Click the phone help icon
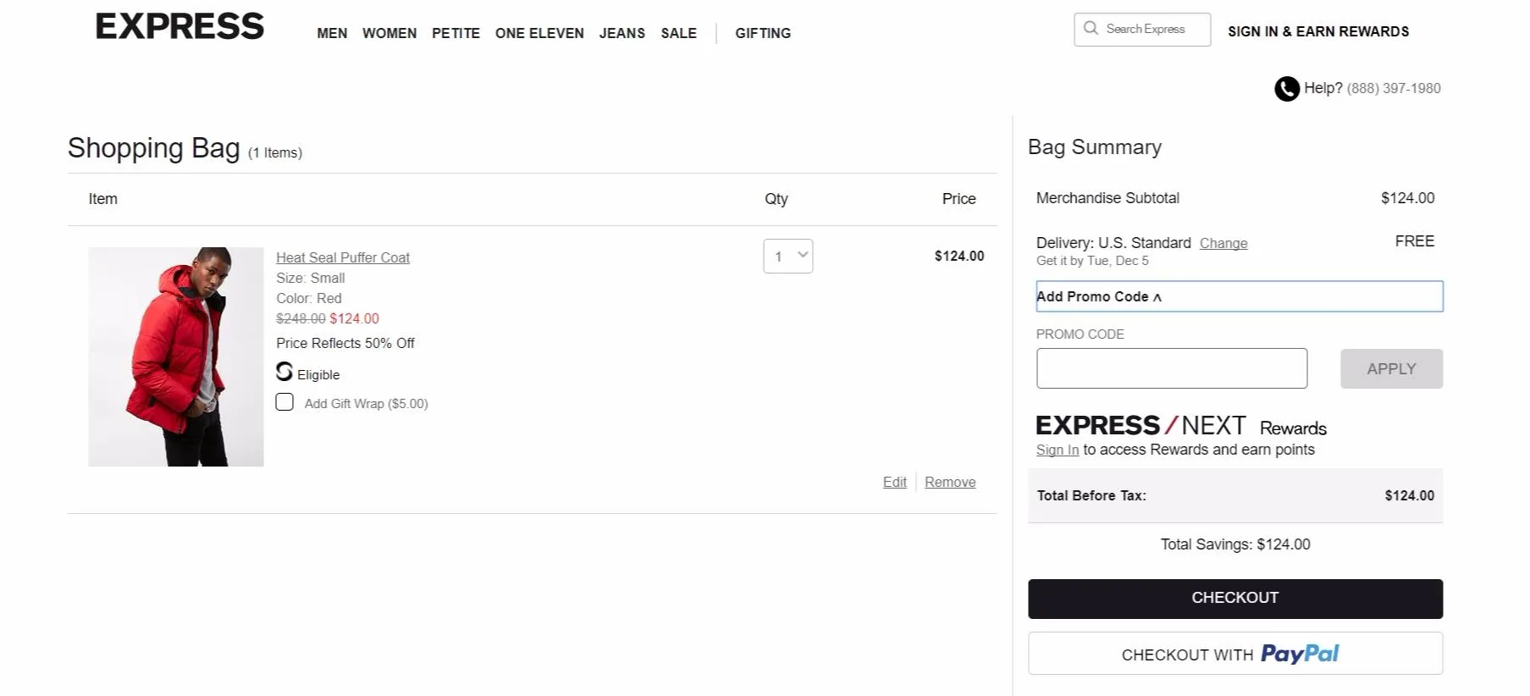 click(x=1286, y=89)
